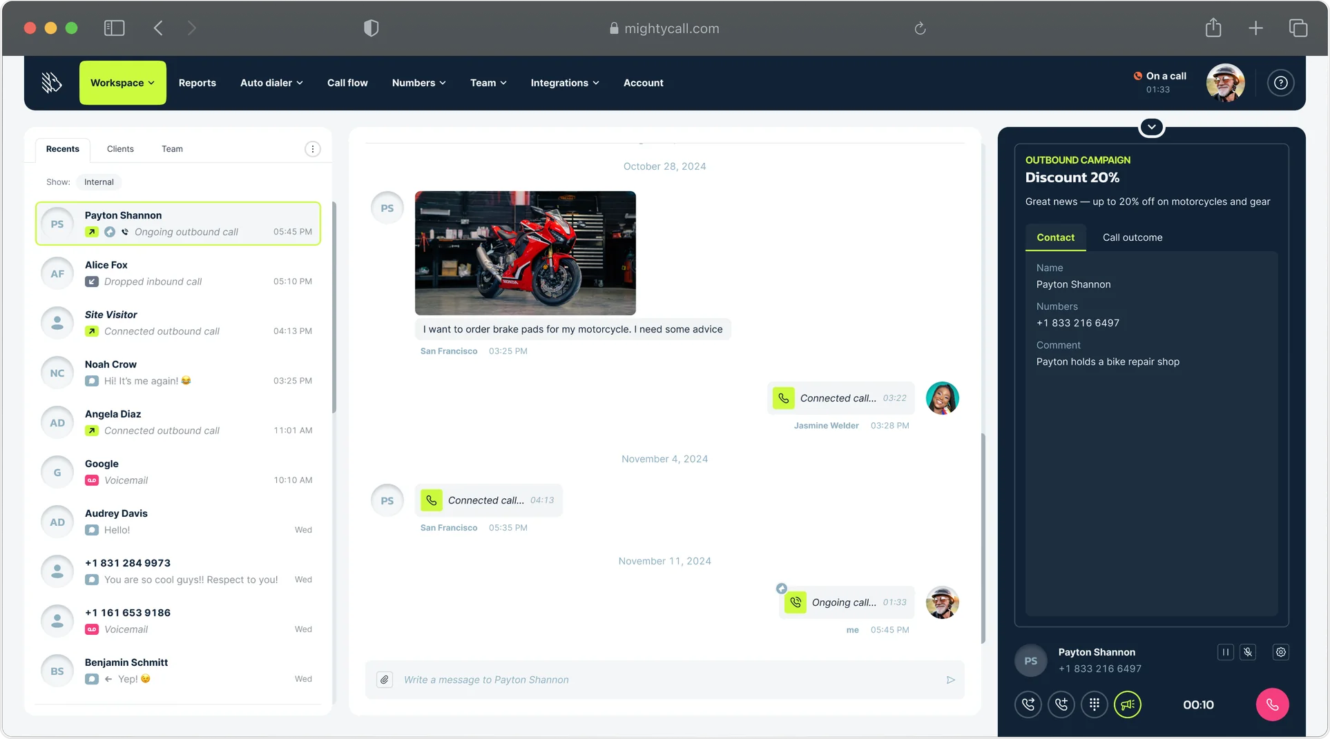
Task: Click the campaign megaphone icon
Action: tap(1128, 704)
